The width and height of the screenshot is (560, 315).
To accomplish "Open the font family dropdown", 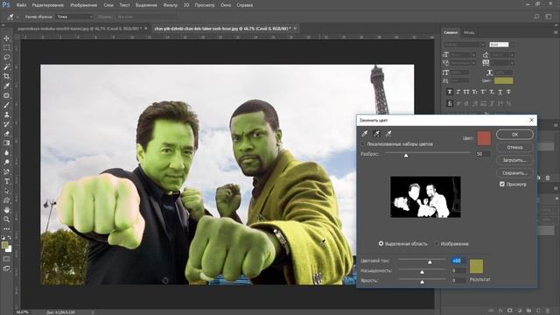I will coord(464,45).
